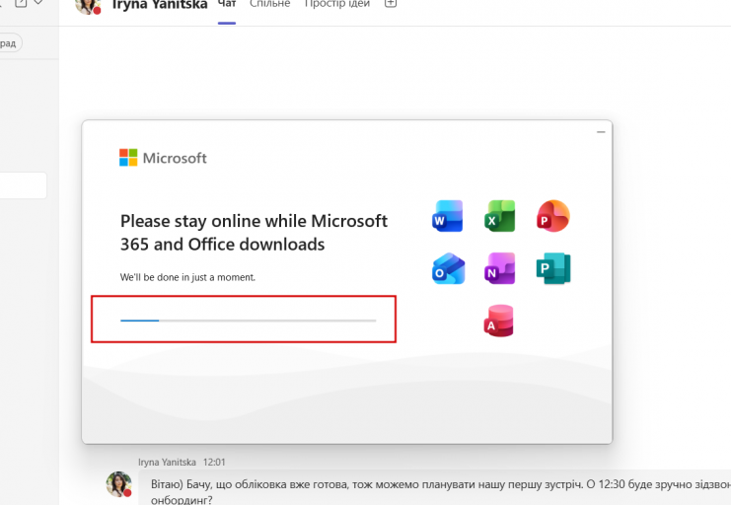Add a new tab with plus icon
The image size is (731, 505).
391,4
